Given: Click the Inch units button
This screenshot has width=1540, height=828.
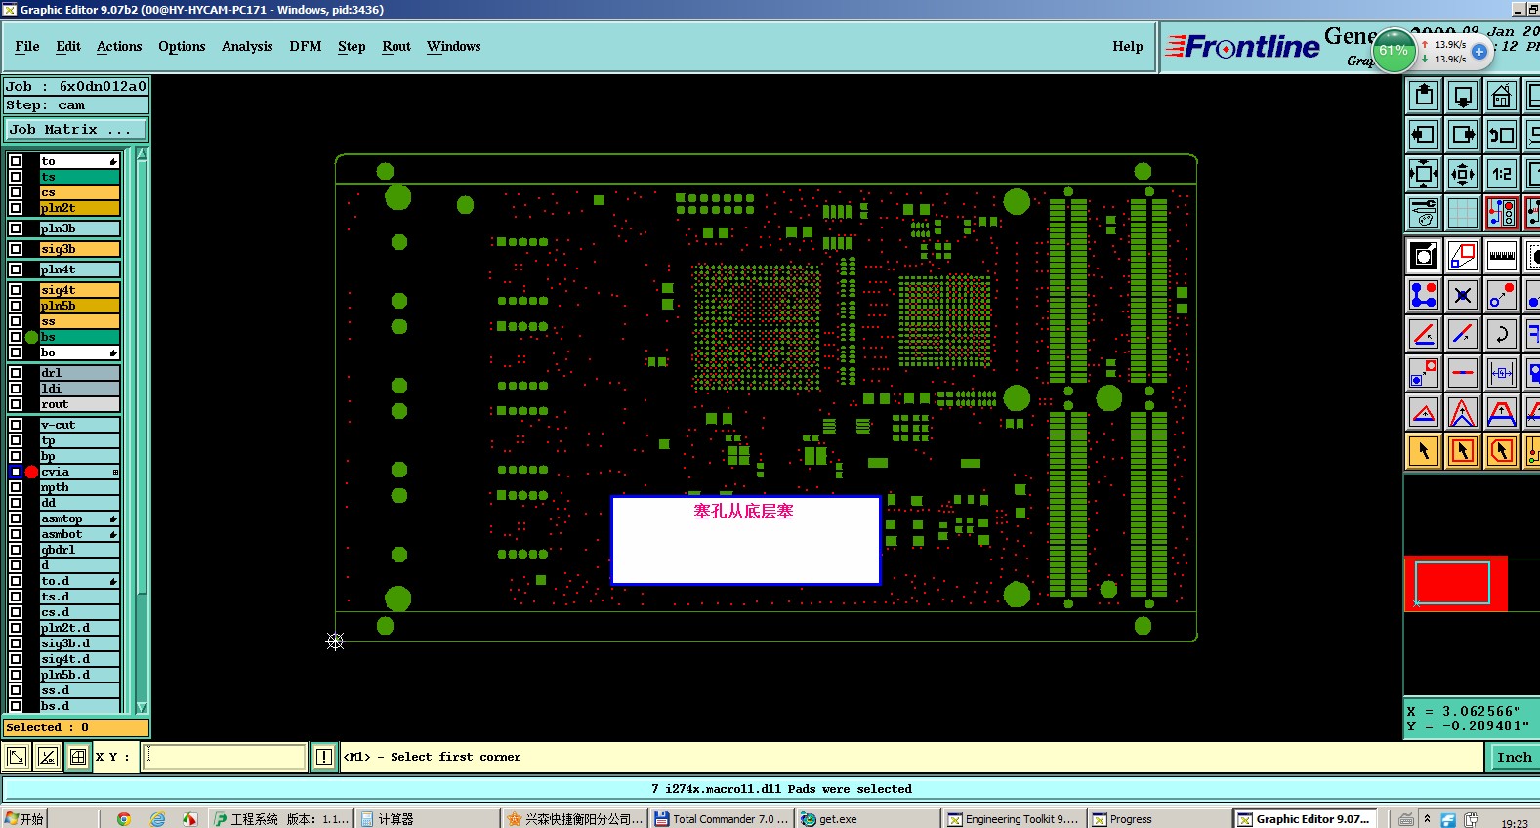Looking at the screenshot, I should click(x=1515, y=757).
